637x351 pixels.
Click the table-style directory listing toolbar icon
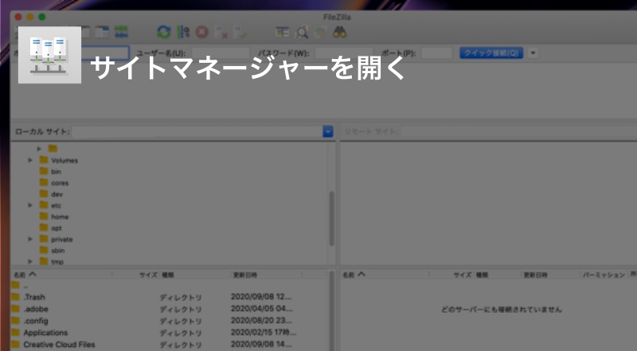tap(283, 32)
